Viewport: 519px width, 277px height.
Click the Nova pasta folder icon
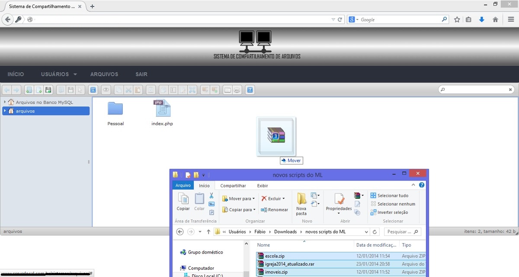tap(301, 199)
